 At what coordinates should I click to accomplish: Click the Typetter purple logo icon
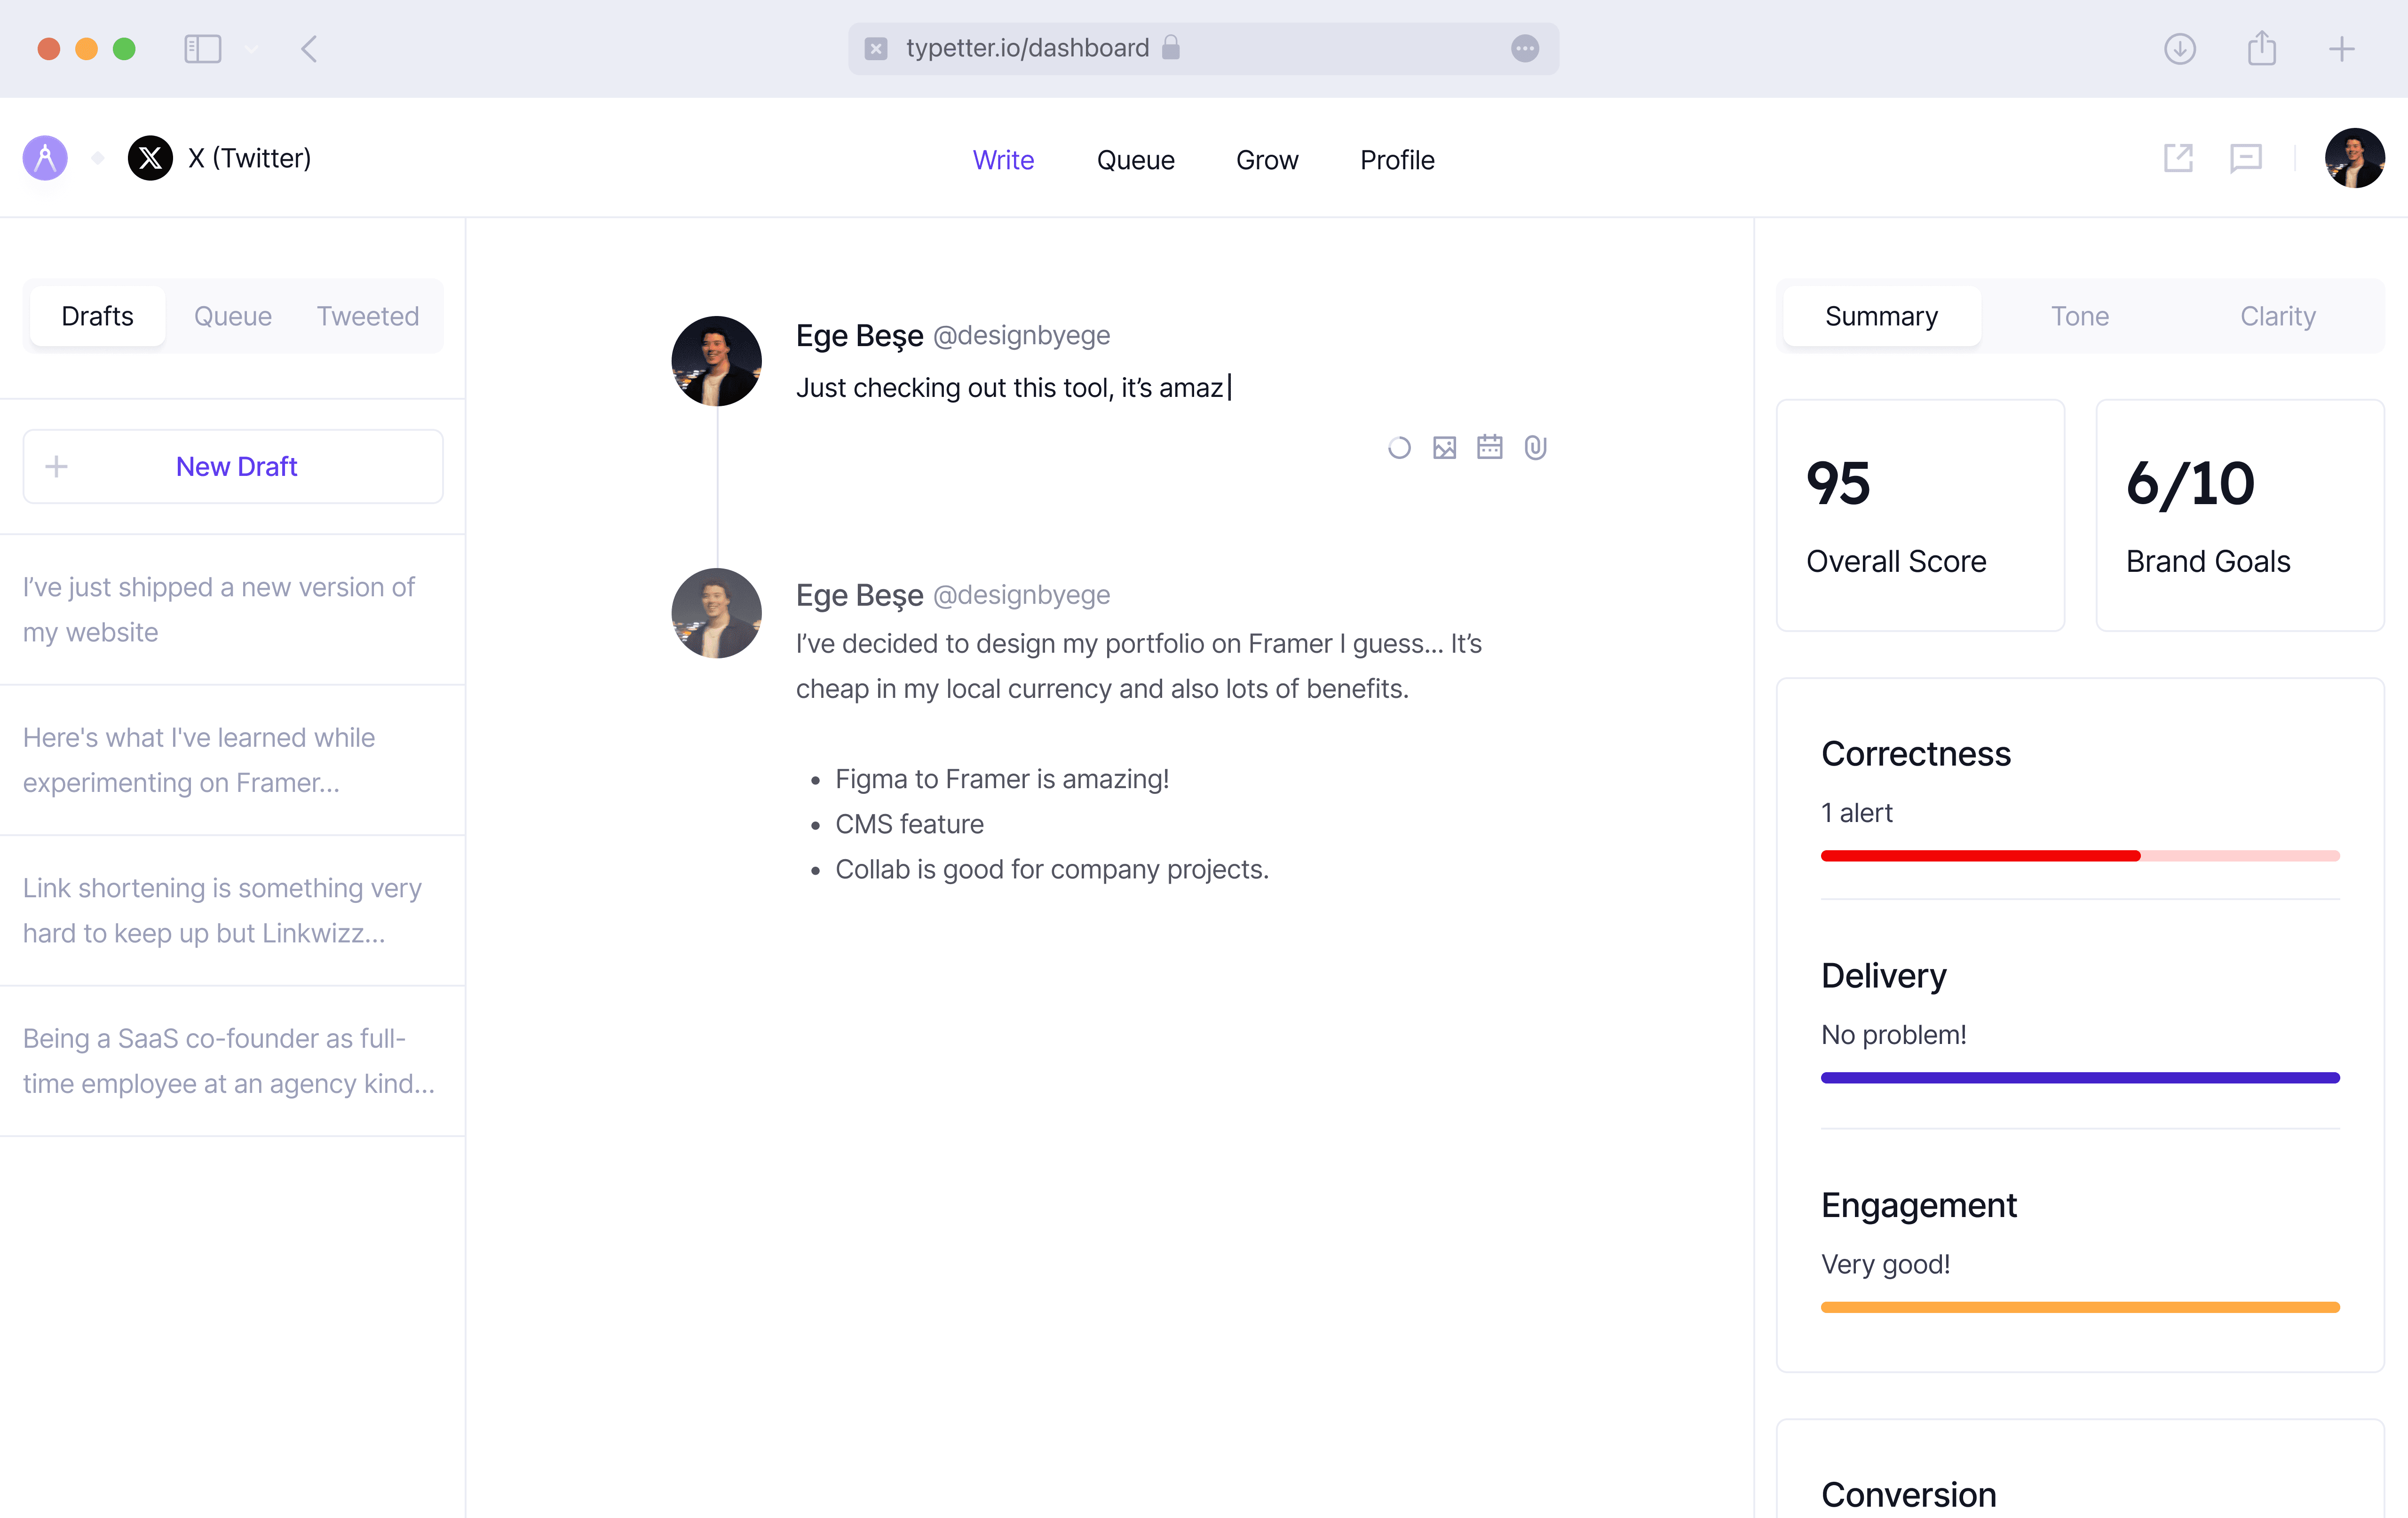[45, 158]
